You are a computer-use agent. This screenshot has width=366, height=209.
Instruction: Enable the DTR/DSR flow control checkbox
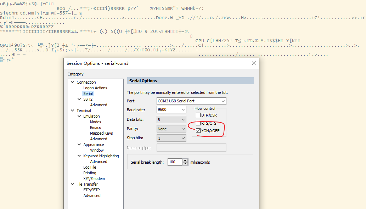point(198,115)
